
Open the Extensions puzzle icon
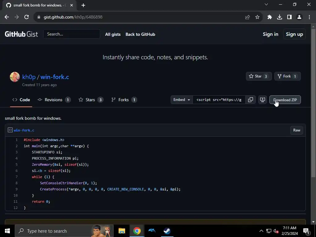click(269, 17)
